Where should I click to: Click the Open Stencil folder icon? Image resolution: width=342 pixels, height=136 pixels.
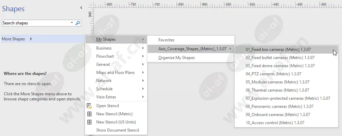pyautogui.click(x=89, y=106)
